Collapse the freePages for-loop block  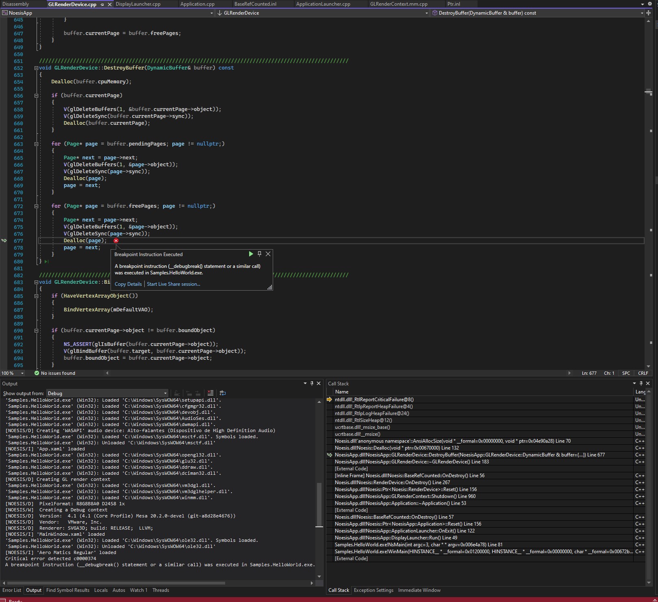36,206
